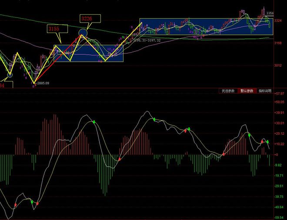The width and height of the screenshot is (287, 220).
Task: Click the -9.82 indicator axis value
Action: click(x=279, y=165)
